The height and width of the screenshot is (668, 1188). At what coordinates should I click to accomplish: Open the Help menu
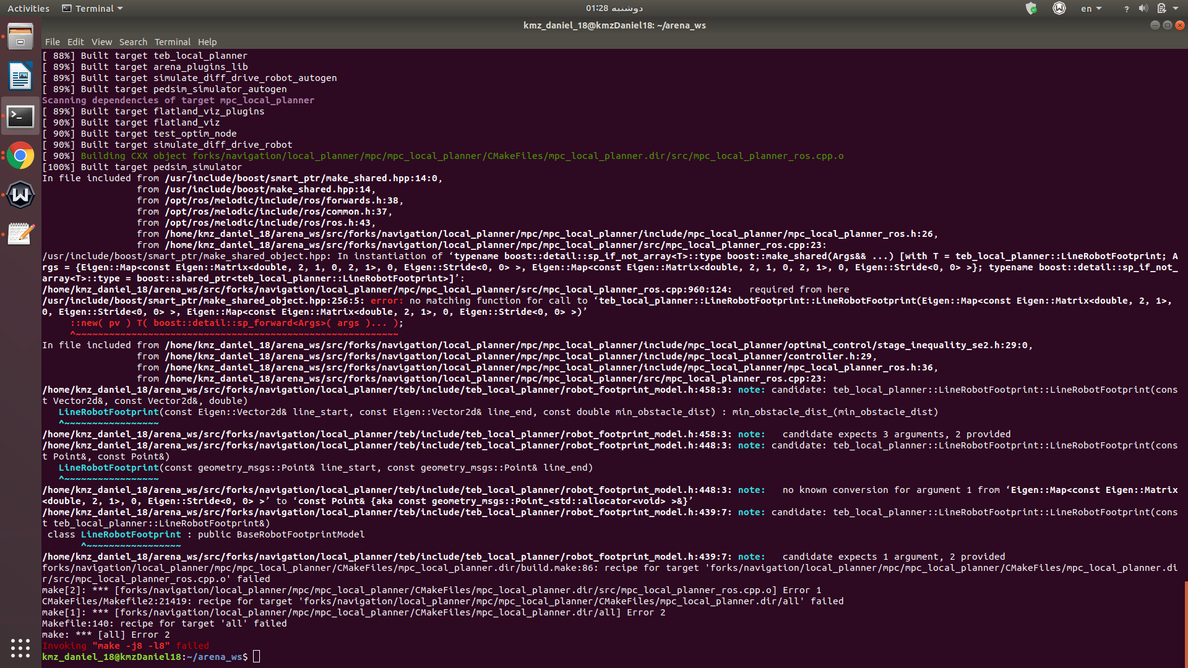point(207,42)
